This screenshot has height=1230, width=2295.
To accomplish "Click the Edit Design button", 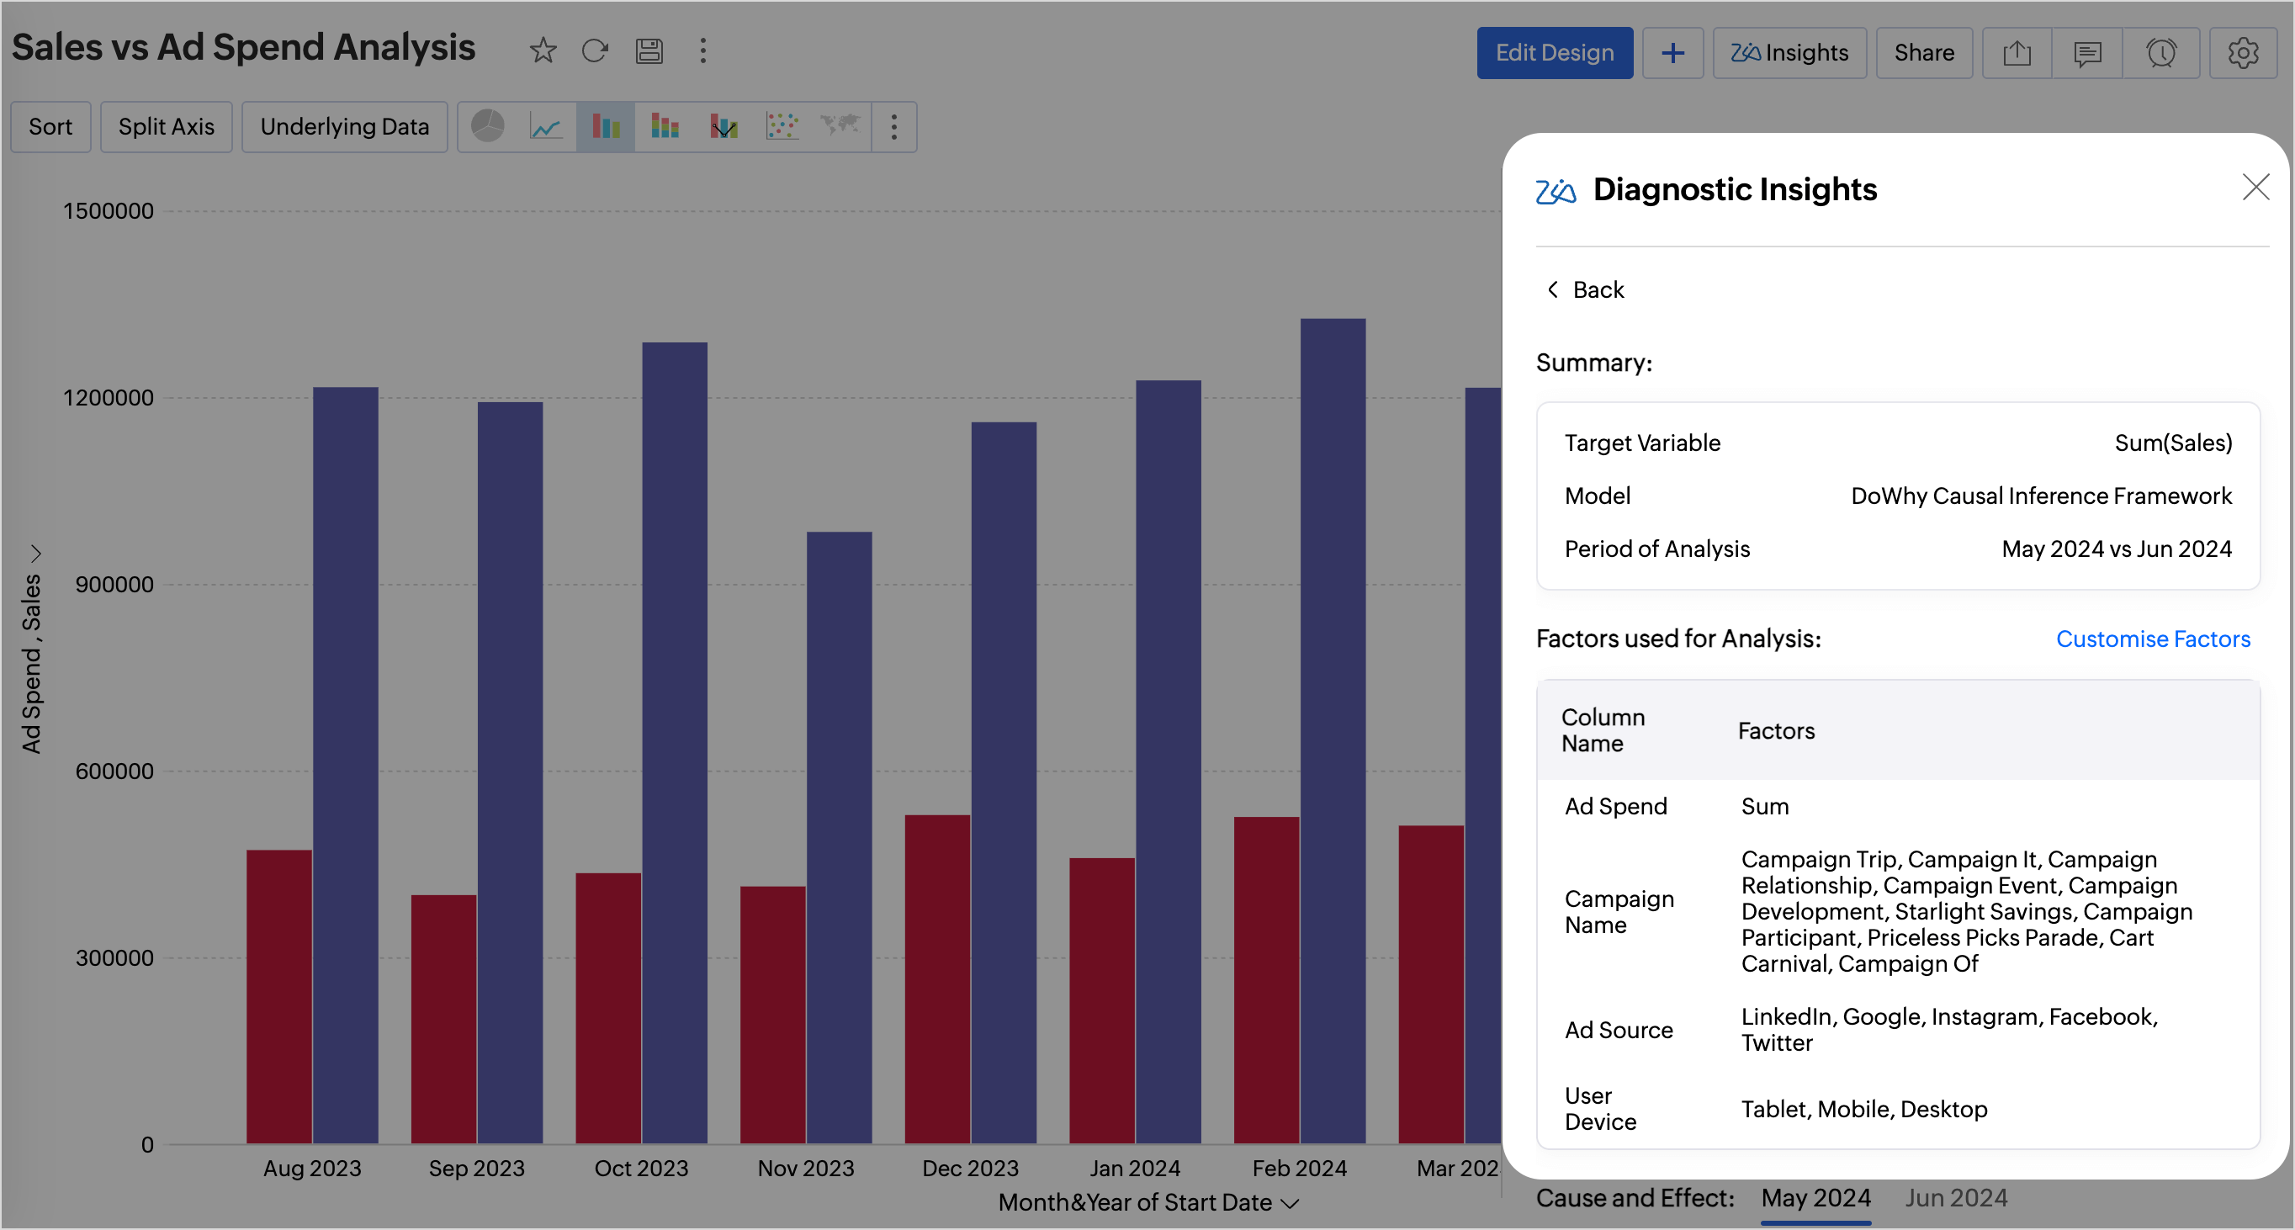I will tap(1554, 54).
